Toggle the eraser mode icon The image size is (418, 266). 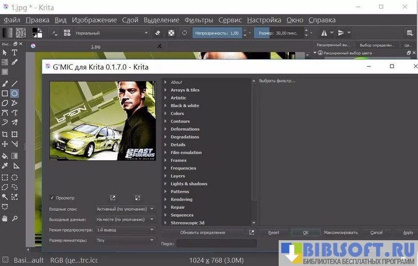pyautogui.click(x=158, y=33)
